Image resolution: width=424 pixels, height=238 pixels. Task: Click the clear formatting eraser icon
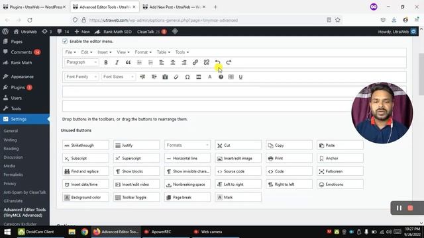pos(176,77)
